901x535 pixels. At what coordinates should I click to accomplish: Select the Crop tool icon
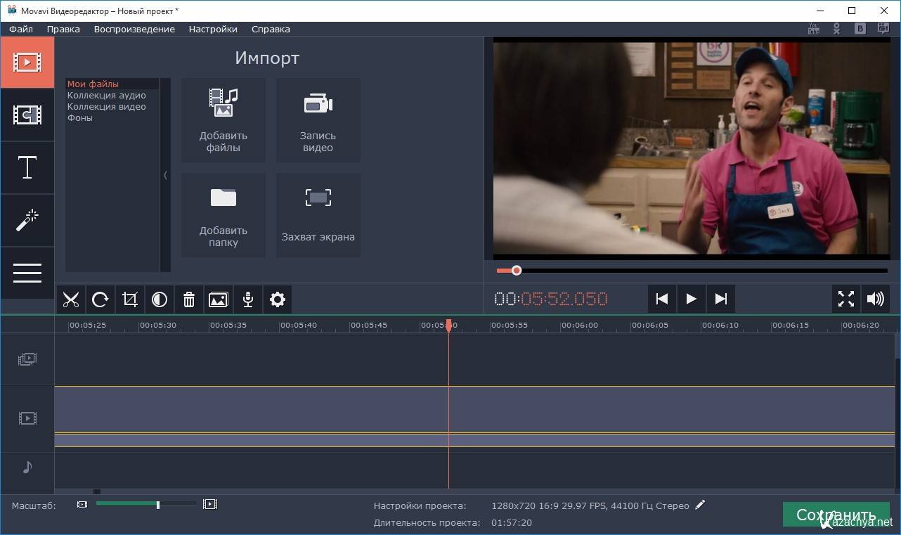tap(130, 299)
